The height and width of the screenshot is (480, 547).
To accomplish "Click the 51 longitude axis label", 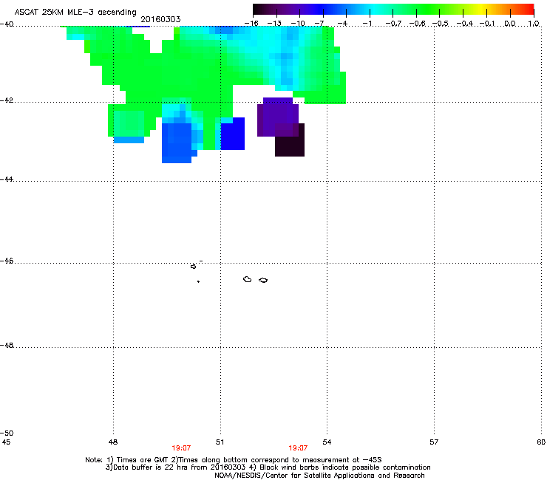I will pyautogui.click(x=220, y=442).
